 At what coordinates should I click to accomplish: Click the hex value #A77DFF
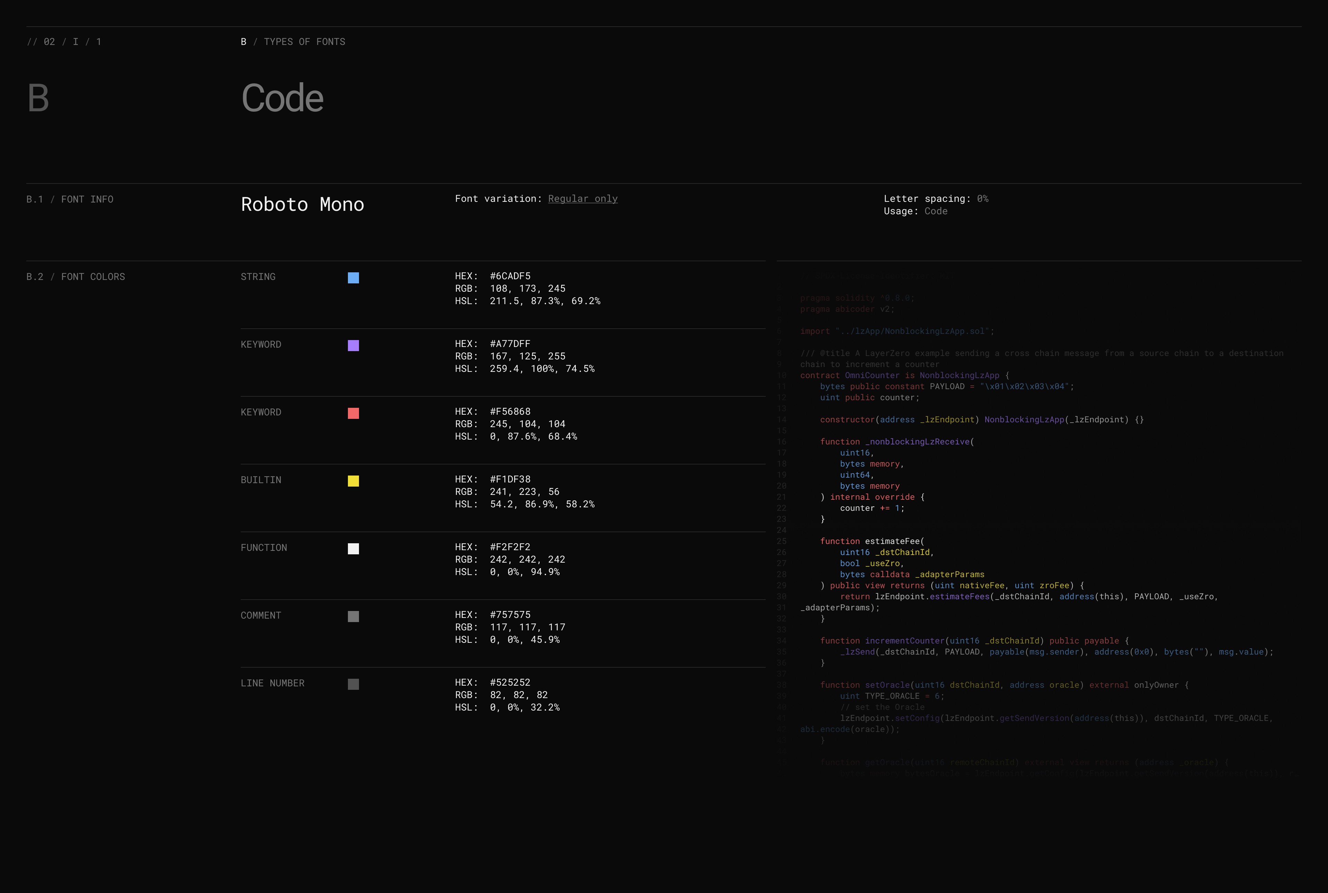509,344
